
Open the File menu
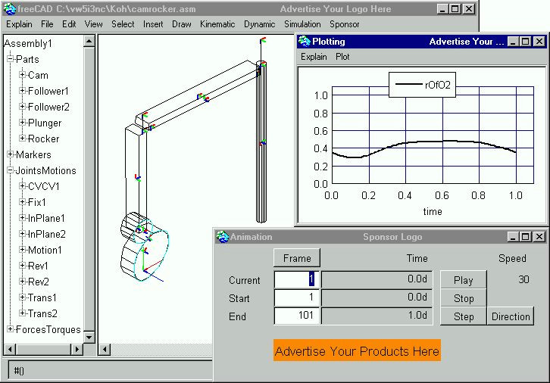(47, 24)
